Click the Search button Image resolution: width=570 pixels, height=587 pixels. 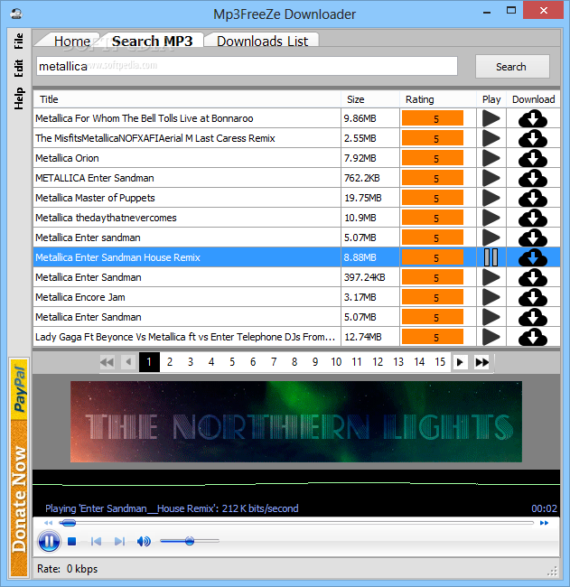[x=512, y=67]
